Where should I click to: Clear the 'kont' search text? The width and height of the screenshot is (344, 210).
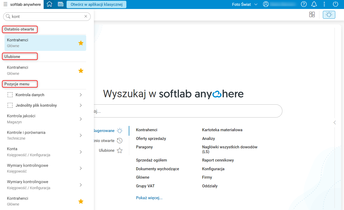click(86, 16)
